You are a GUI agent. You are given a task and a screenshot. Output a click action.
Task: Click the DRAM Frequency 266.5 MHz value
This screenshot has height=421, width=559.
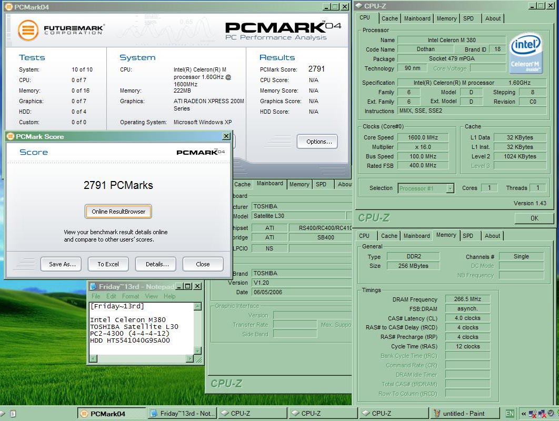coord(467,299)
